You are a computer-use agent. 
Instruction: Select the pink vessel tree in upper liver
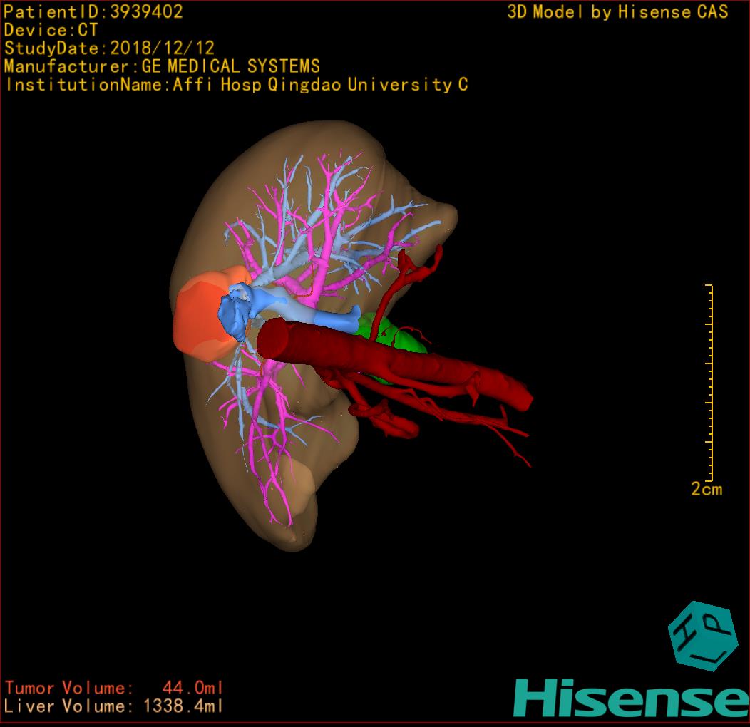coord(330,207)
